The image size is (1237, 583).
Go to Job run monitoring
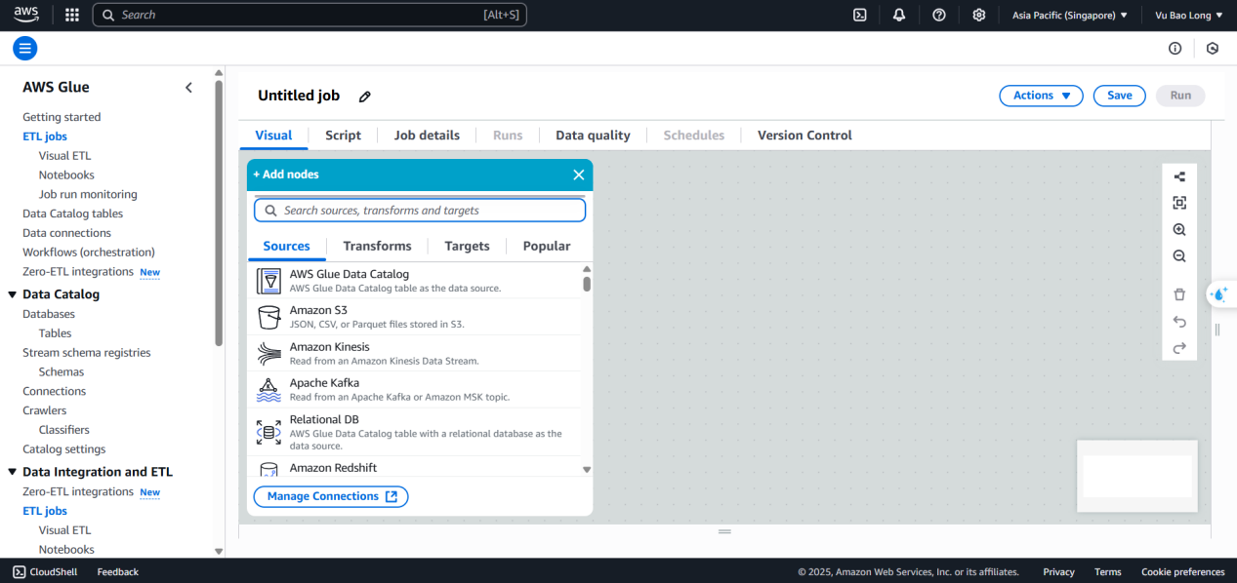[x=88, y=194]
